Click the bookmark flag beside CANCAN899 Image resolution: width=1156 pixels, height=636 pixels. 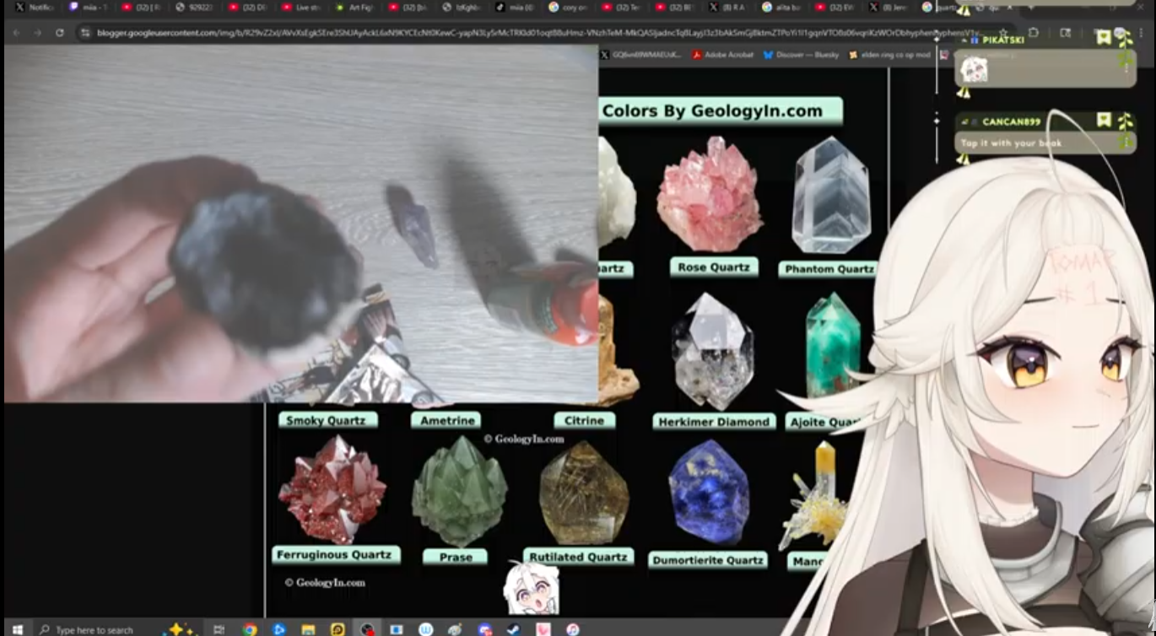[x=1104, y=121]
